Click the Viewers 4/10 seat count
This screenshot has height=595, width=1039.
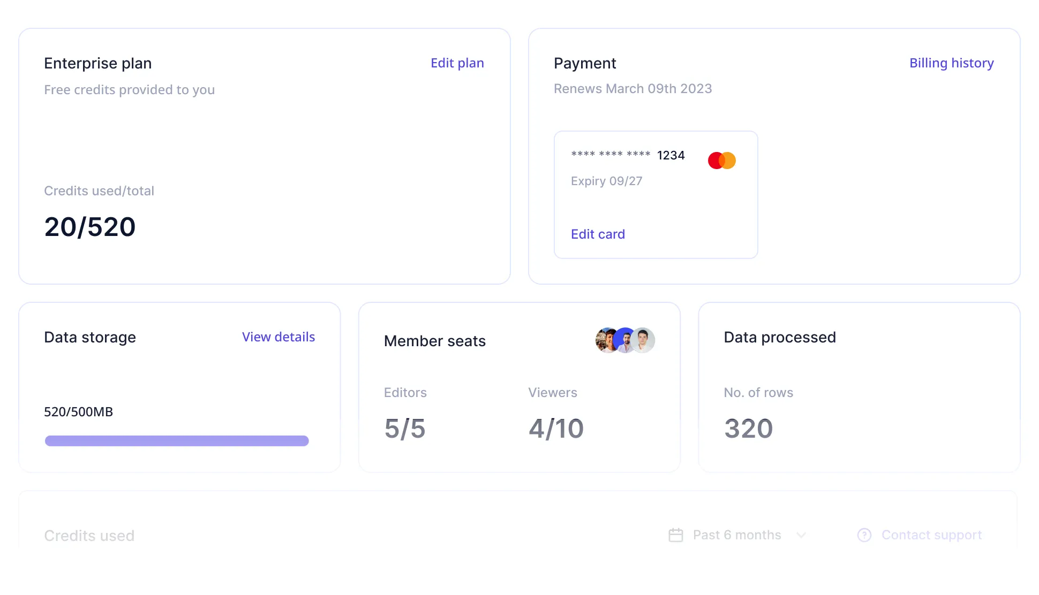(x=556, y=429)
